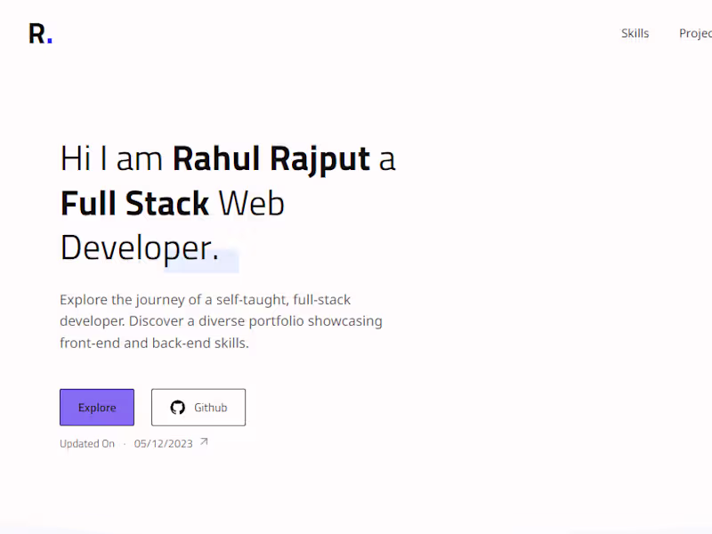Click the Explore the journey description line
The image size is (712, 534).
pyautogui.click(x=205, y=300)
